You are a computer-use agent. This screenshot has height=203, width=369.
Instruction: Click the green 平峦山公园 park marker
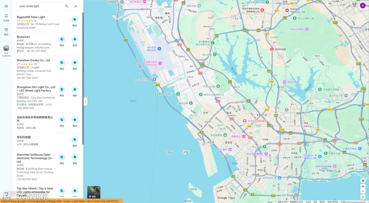(x=218, y=86)
